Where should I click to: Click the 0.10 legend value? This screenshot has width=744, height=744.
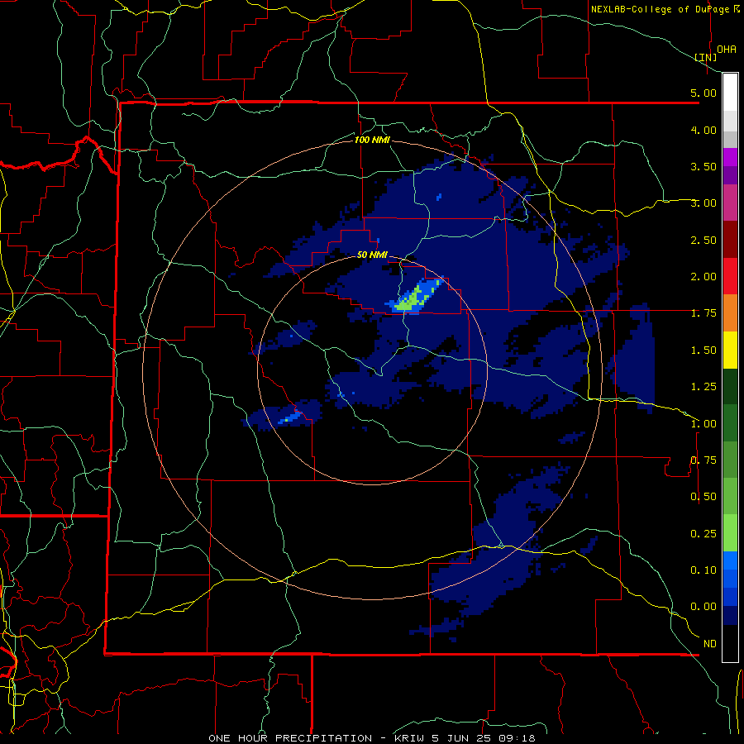pos(703,570)
